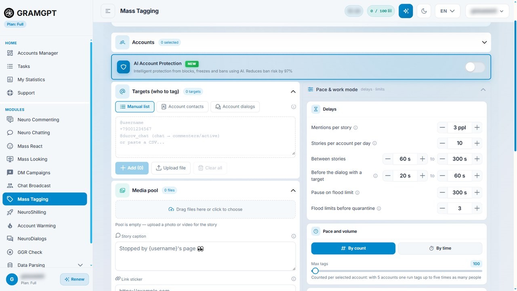
Task: Click info icon next to Flood limits before quarantine
Action: tap(379, 209)
